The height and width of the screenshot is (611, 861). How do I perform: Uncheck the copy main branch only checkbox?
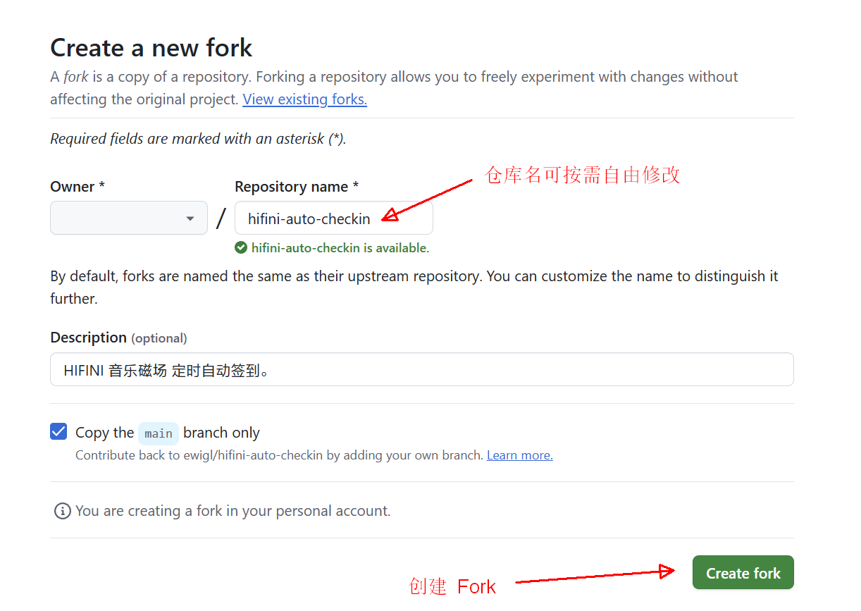(x=58, y=431)
